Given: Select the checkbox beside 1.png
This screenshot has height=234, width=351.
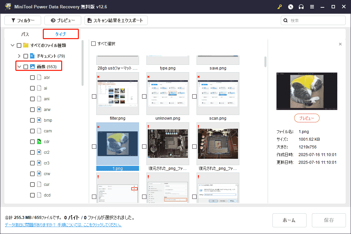Looking at the screenshot, I should tap(94, 146).
